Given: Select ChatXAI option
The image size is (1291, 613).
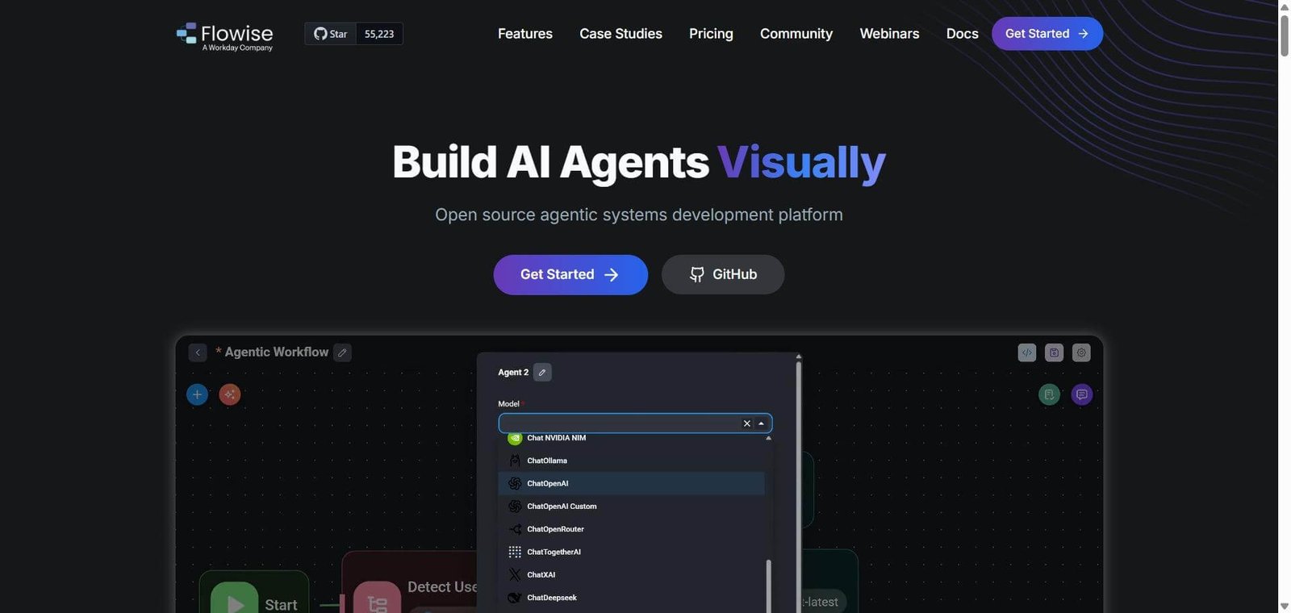Looking at the screenshot, I should [631, 575].
